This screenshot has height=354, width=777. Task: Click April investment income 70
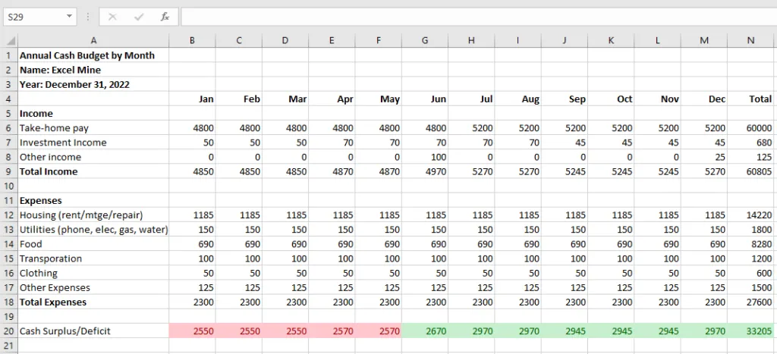click(332, 143)
